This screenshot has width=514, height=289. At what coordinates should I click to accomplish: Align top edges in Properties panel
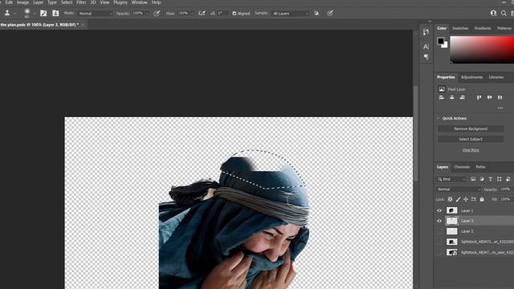point(479,97)
